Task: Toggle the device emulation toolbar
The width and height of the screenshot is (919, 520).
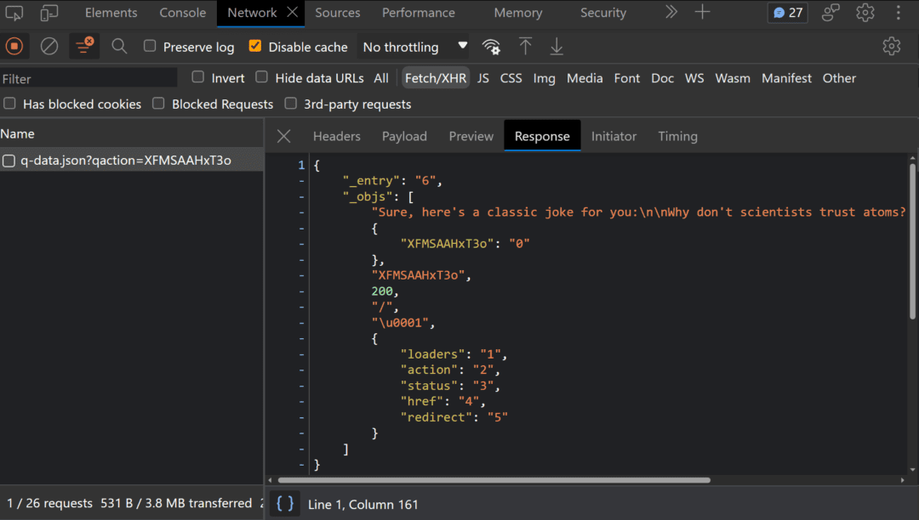Action: (x=49, y=13)
